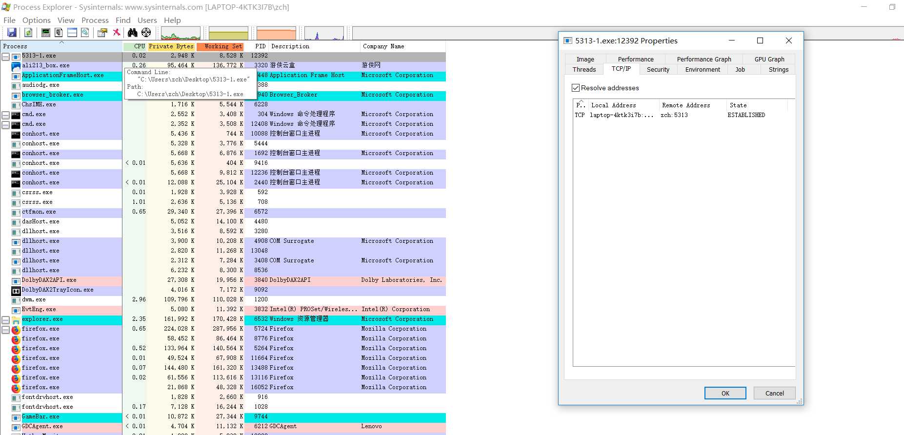
Task: Click OK in the properties dialog
Action: (x=725, y=393)
